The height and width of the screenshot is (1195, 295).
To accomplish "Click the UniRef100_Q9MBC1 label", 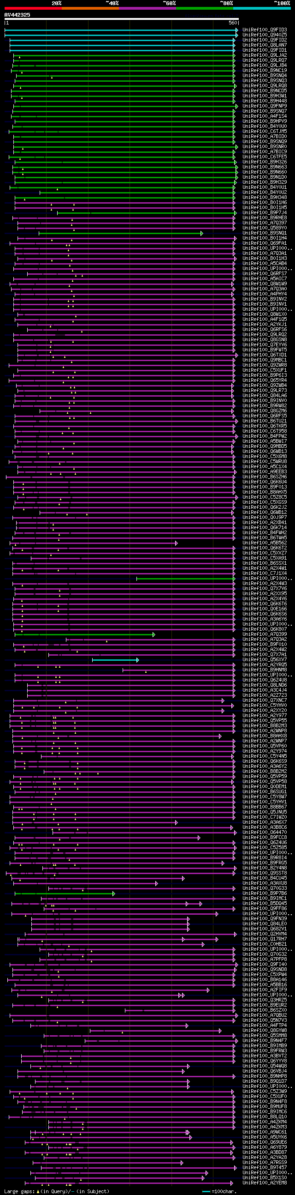I will (265, 361).
